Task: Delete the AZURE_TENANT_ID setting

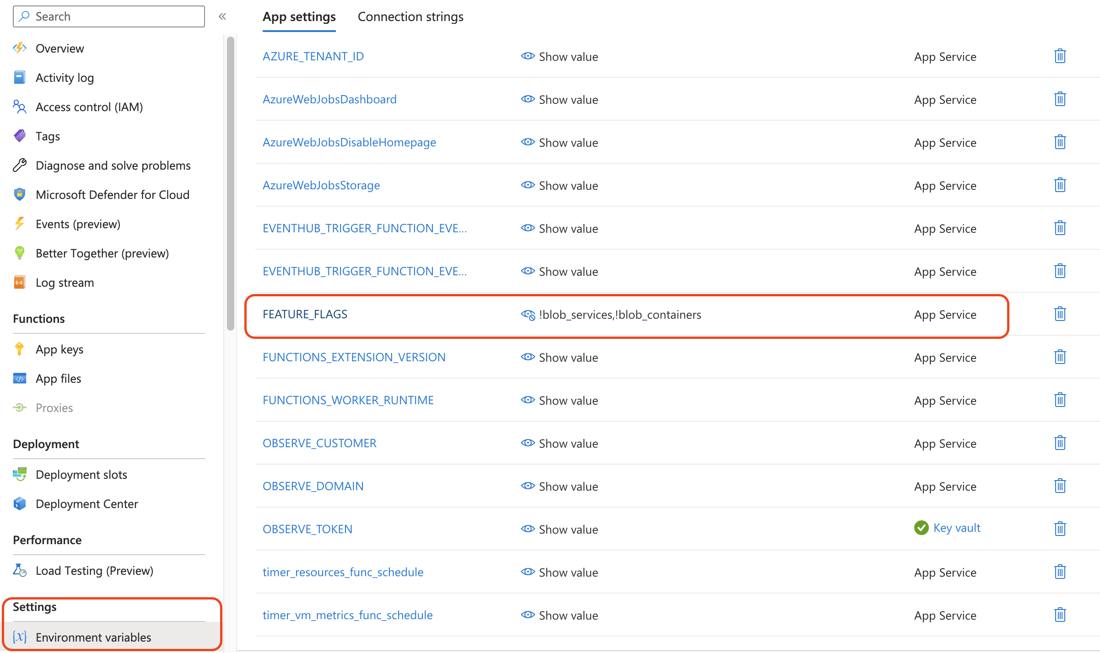Action: pyautogui.click(x=1060, y=56)
